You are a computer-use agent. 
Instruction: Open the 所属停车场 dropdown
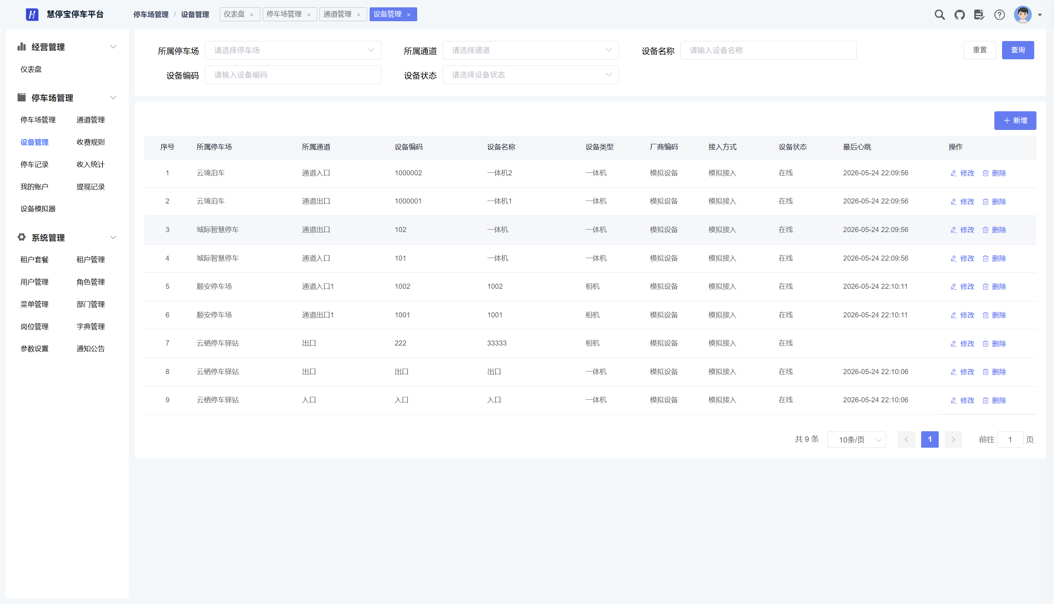293,50
